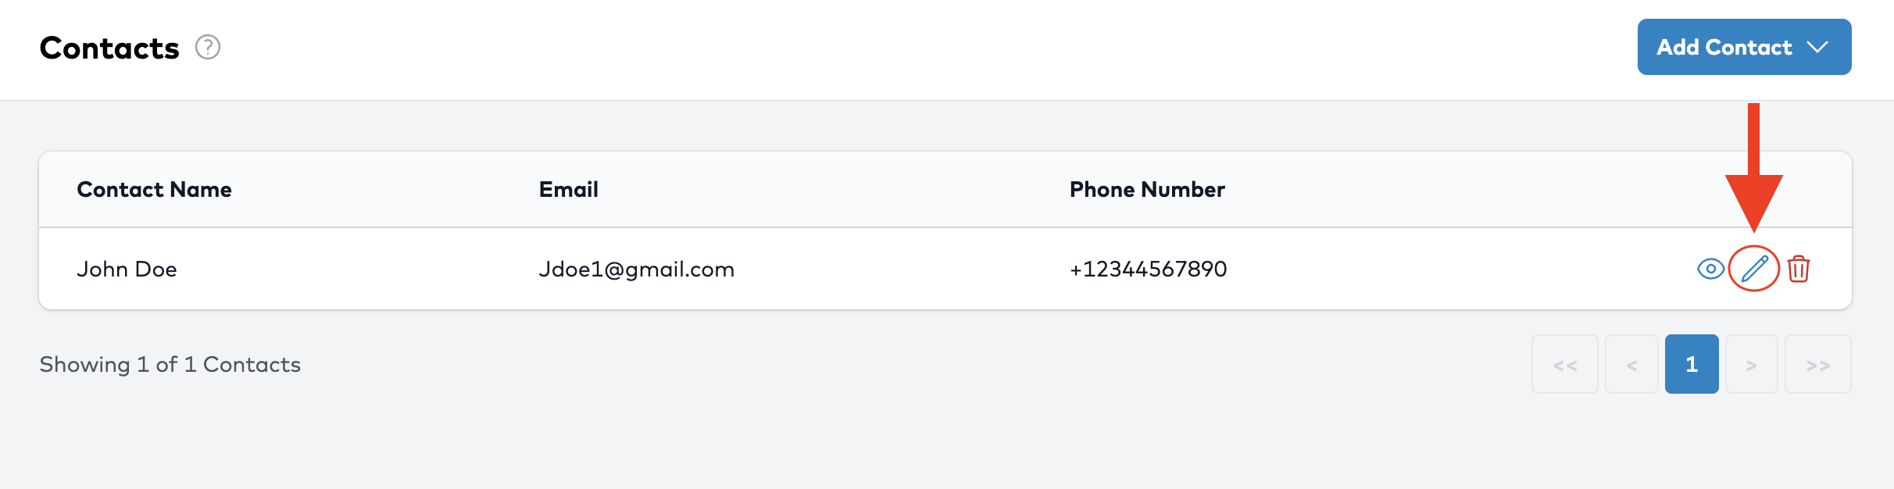Jump to last page with >> button

tap(1818, 365)
